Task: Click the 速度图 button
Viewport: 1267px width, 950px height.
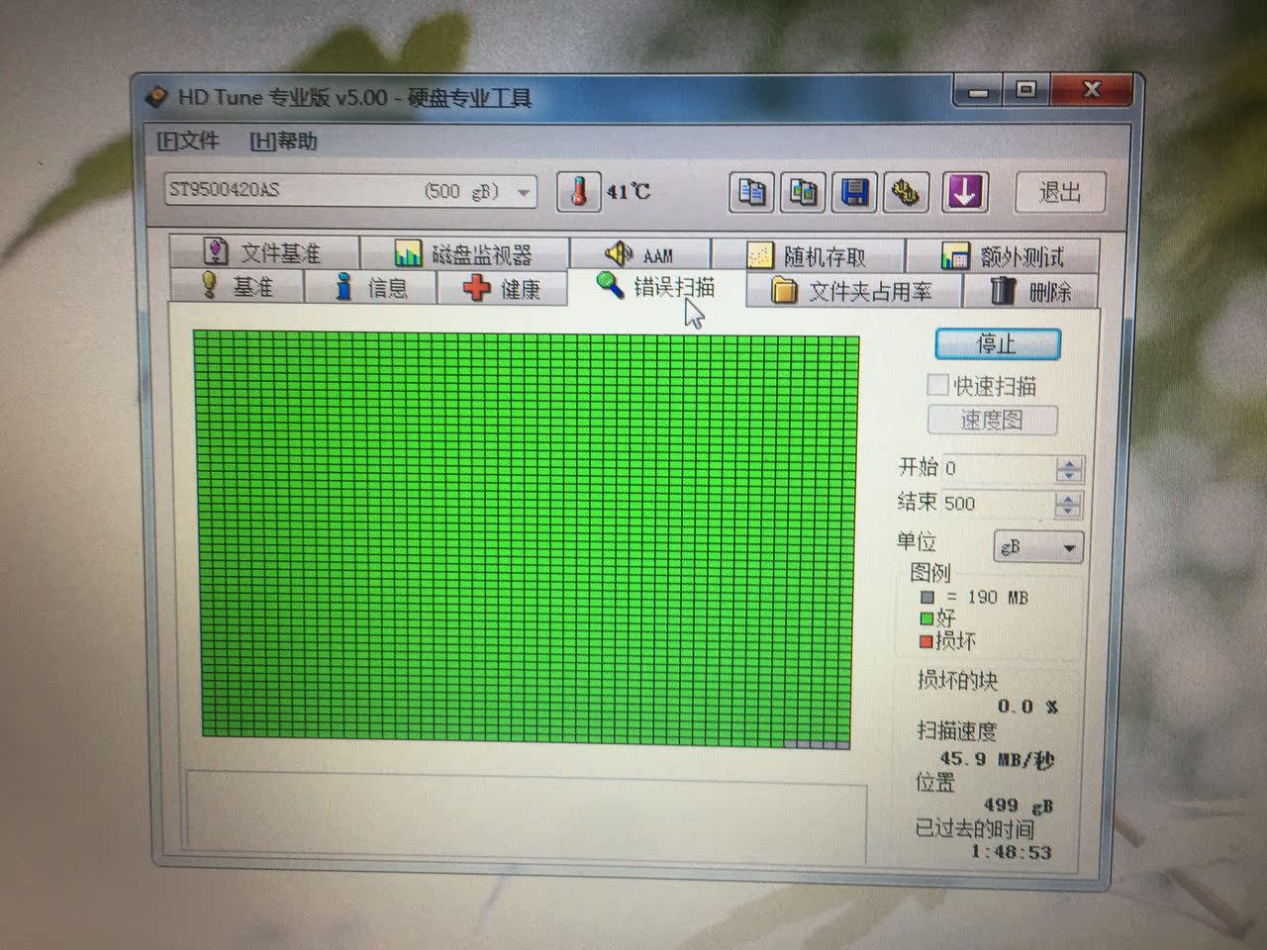Action: (992, 420)
